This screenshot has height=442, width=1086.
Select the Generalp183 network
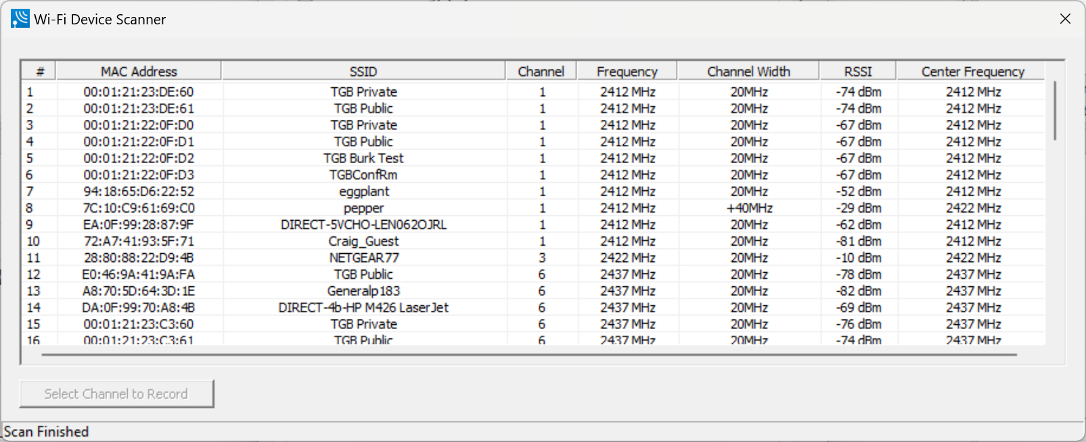click(x=363, y=290)
